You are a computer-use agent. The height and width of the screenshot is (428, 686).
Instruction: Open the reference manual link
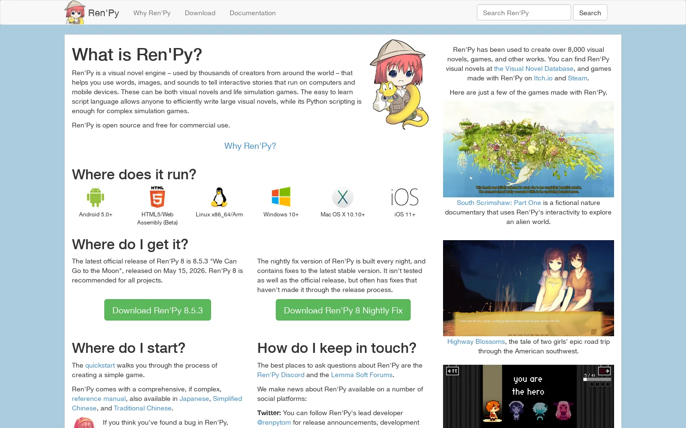[x=99, y=399]
